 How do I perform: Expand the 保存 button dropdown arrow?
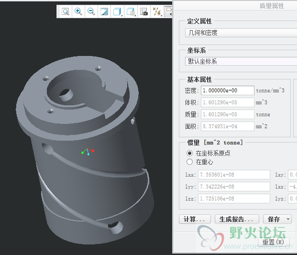tap(288, 219)
